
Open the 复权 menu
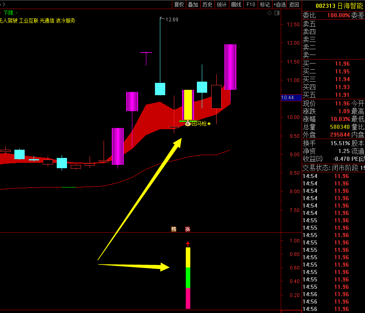(x=179, y=5)
